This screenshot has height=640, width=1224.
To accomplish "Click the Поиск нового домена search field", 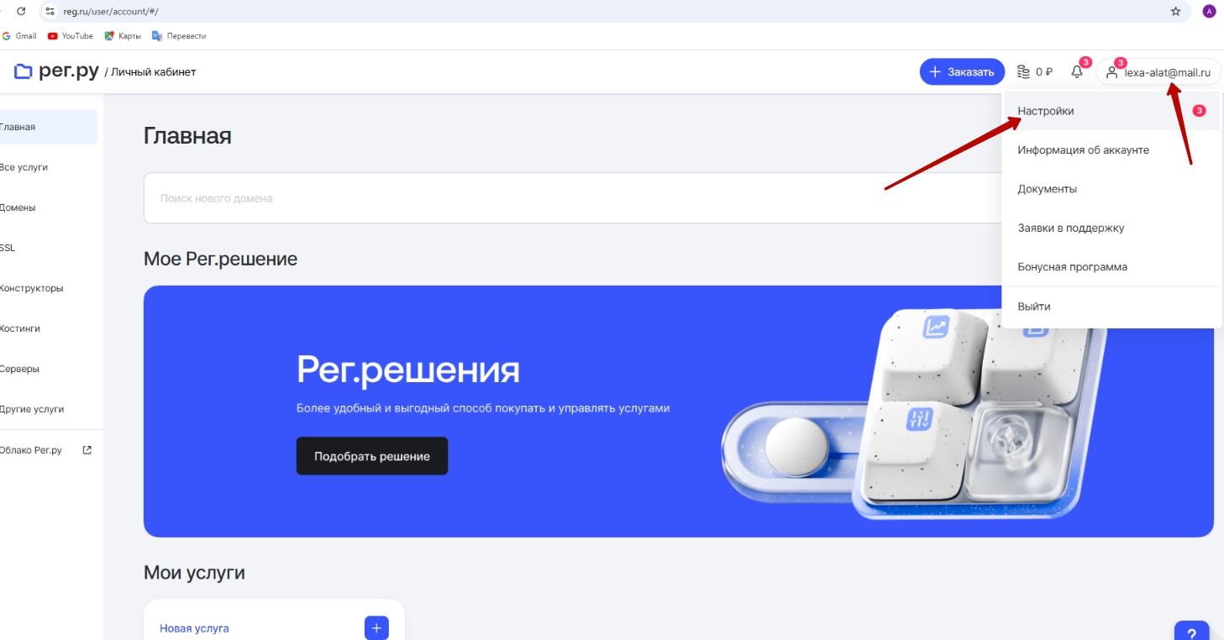I will point(571,198).
